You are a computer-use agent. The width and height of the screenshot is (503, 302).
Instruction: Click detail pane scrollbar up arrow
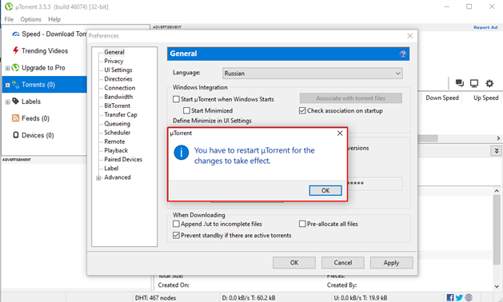[497, 191]
